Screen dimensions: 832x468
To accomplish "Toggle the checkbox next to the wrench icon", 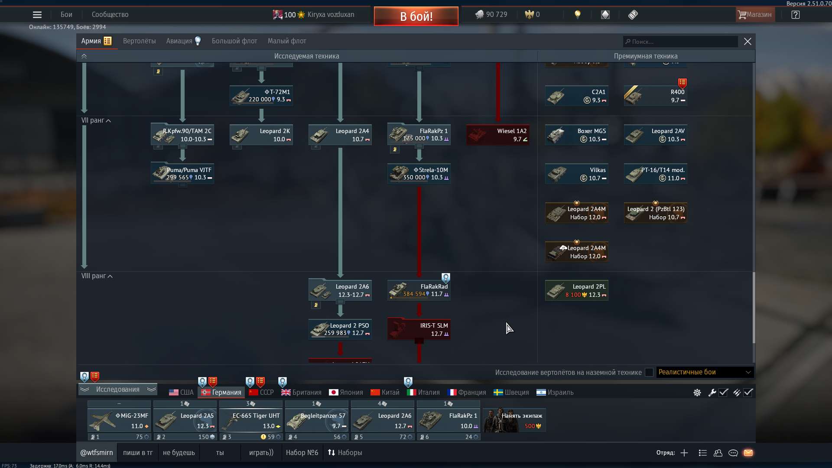I will pyautogui.click(x=723, y=393).
